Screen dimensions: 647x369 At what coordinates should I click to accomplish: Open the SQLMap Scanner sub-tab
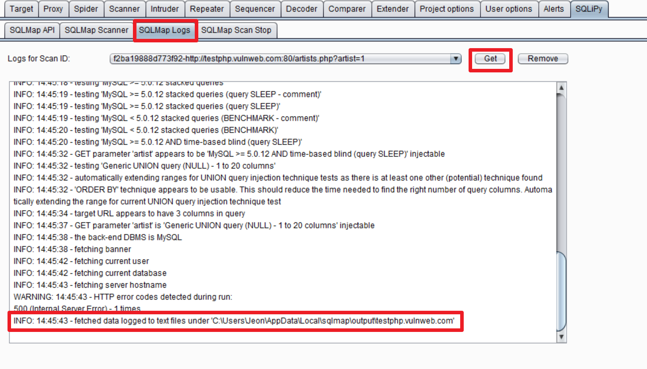(97, 30)
